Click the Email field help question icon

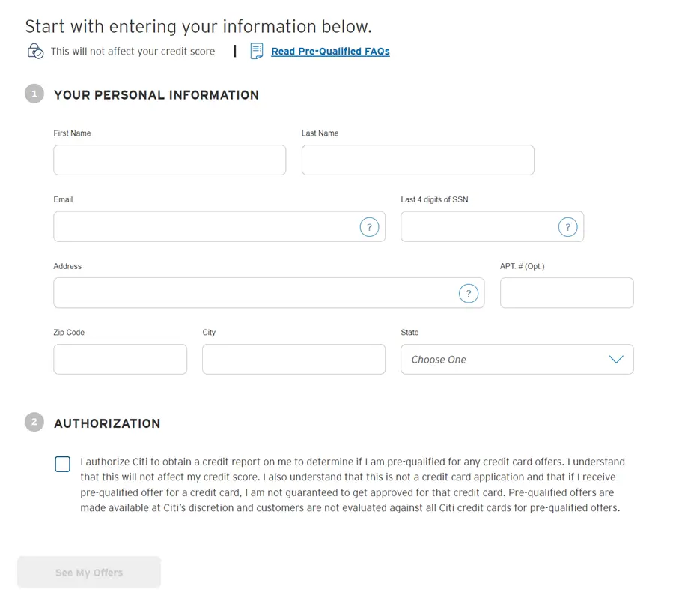coord(369,227)
